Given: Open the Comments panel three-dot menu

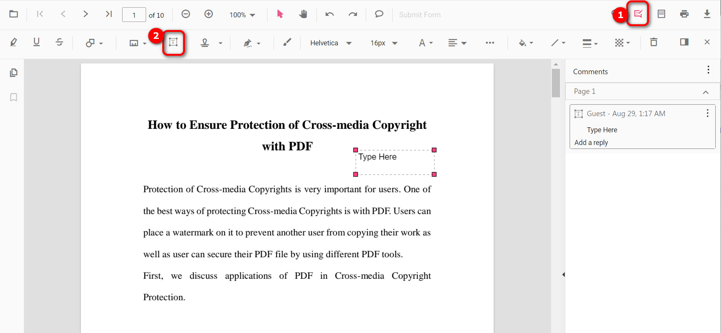Looking at the screenshot, I should [x=708, y=70].
